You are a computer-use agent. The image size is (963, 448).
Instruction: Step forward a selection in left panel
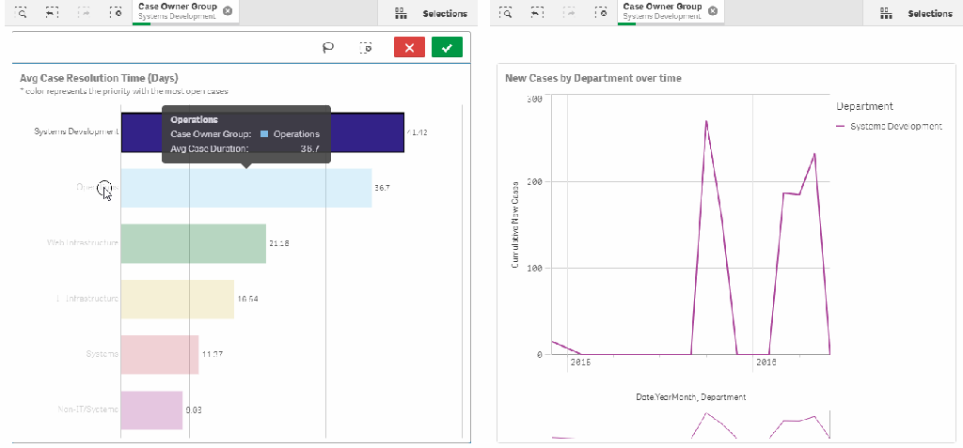(84, 12)
